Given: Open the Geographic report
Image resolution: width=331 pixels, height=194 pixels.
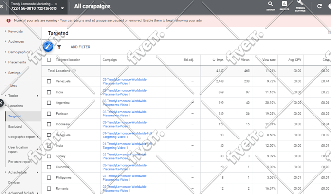Looking at the screenshot, I should click(21, 137).
